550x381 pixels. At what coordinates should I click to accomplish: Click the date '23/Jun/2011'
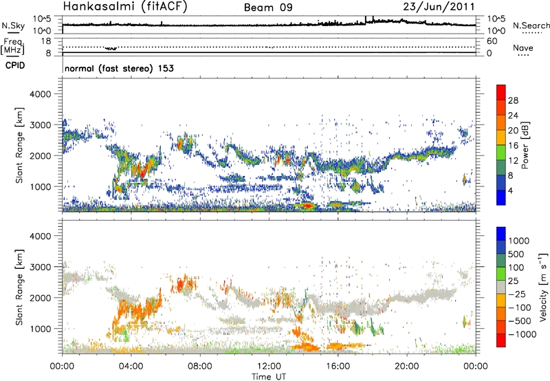point(439,7)
